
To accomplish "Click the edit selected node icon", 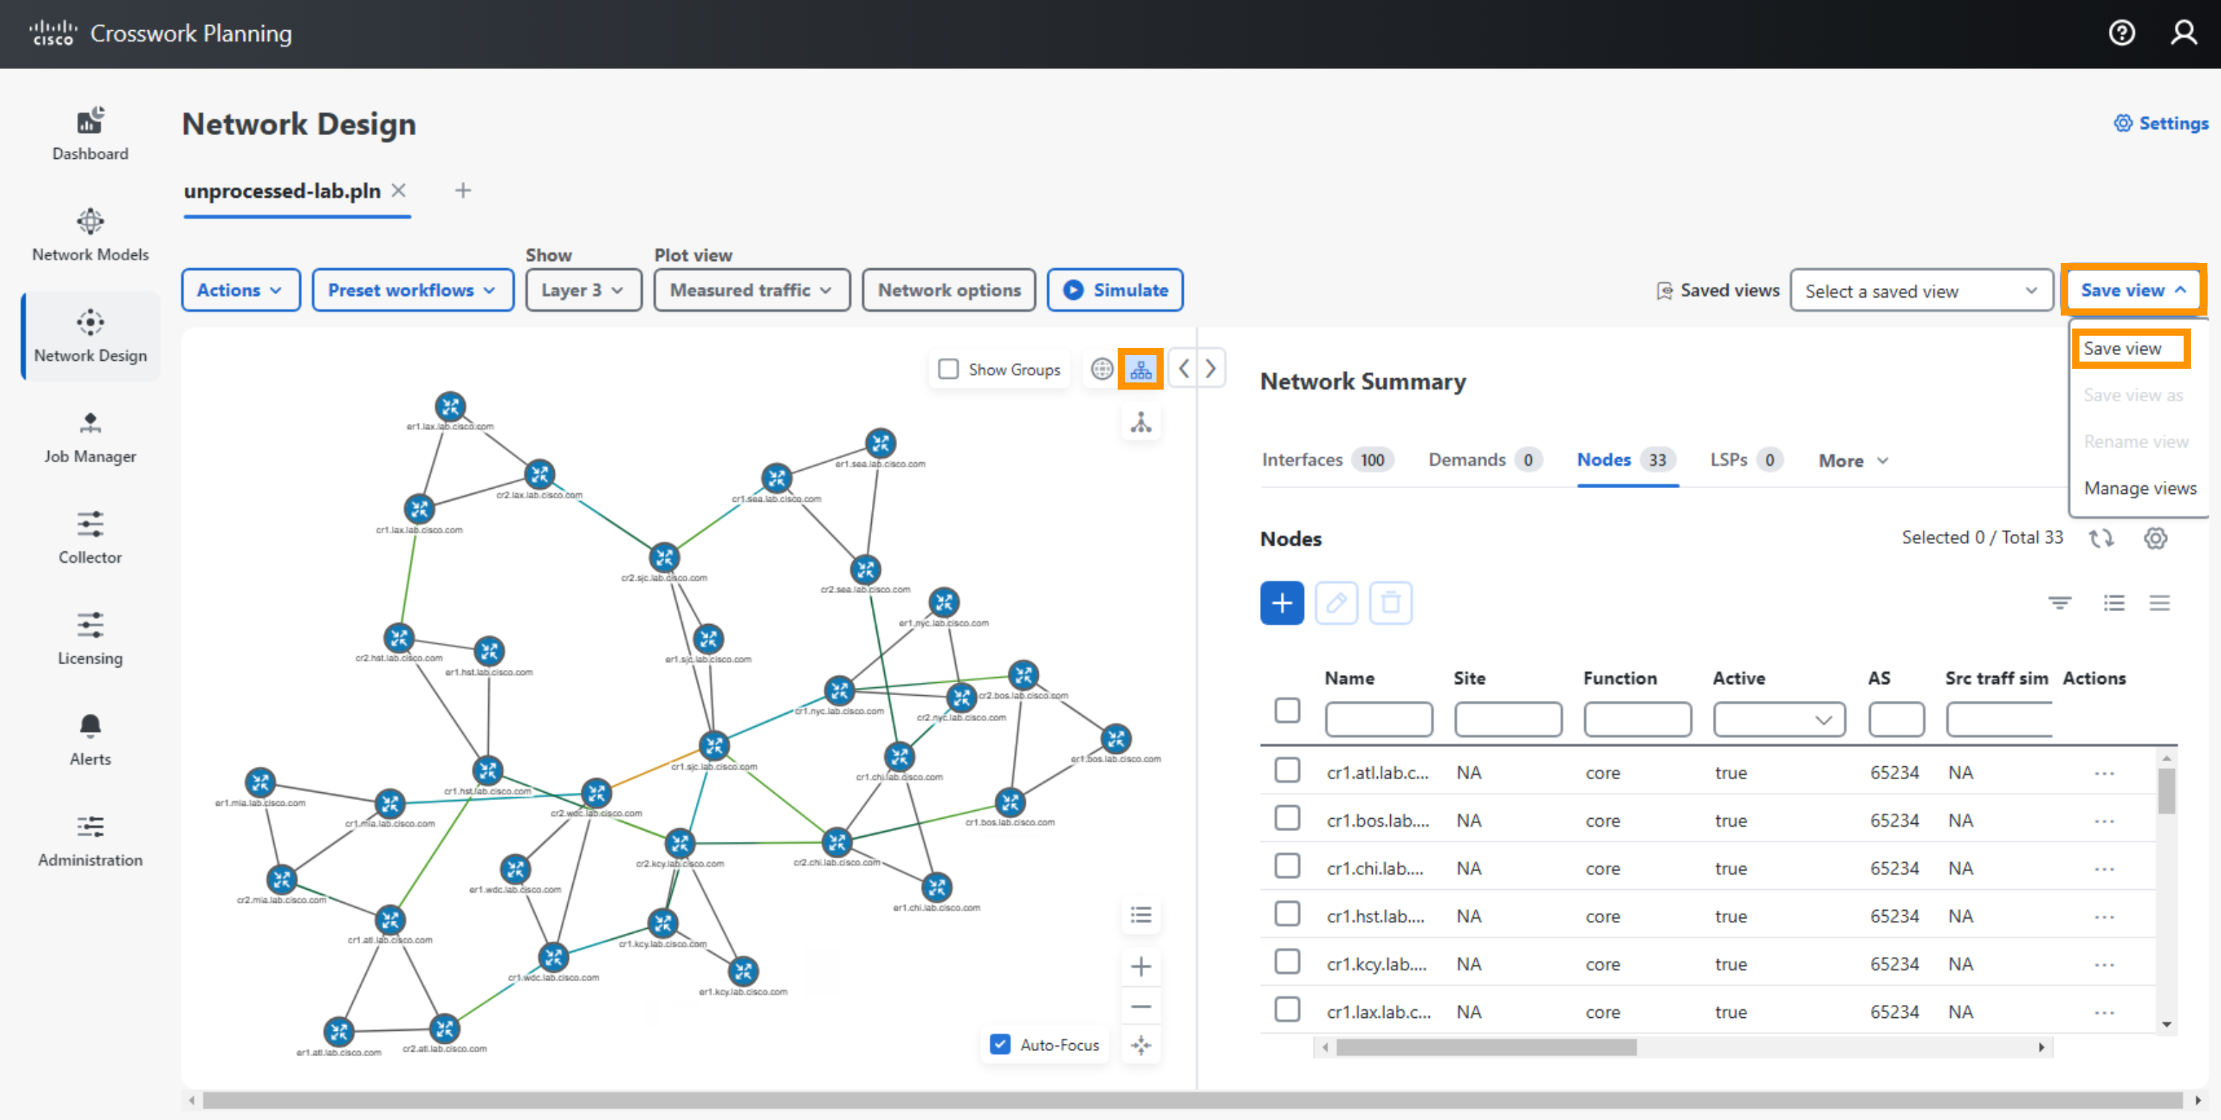I will tap(1335, 602).
